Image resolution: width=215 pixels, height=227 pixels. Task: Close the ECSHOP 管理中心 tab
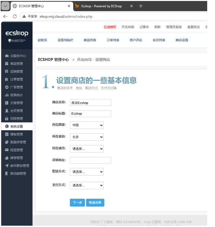pyautogui.click(x=69, y=6)
